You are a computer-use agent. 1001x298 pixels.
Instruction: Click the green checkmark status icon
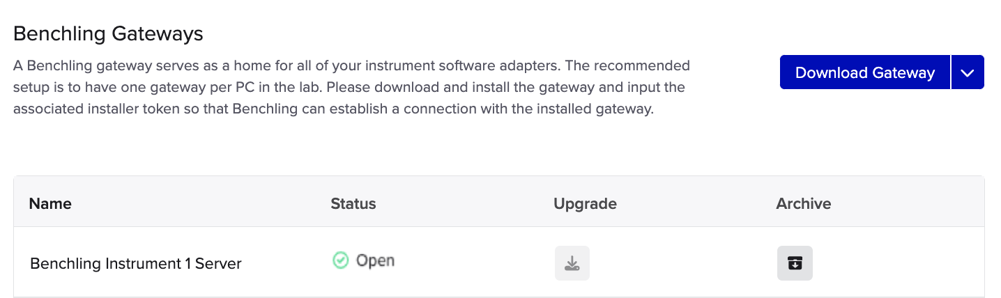point(340,261)
